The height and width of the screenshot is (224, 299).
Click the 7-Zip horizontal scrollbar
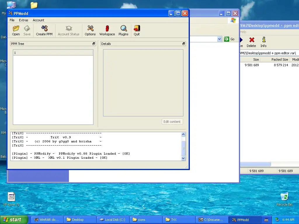pyautogui.click(x=255, y=164)
